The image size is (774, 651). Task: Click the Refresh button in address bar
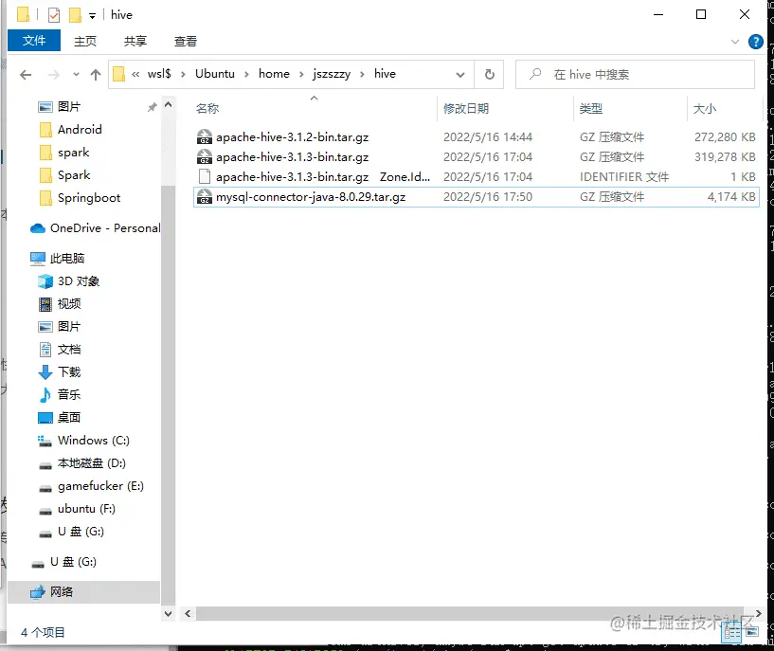click(x=489, y=75)
